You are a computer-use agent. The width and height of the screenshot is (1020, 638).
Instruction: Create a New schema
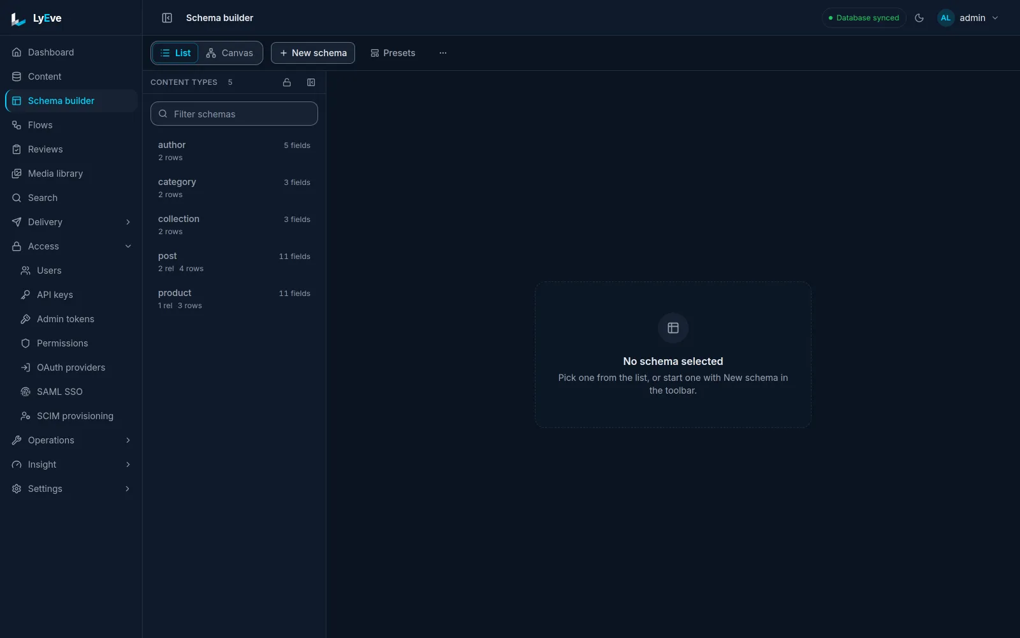313,53
